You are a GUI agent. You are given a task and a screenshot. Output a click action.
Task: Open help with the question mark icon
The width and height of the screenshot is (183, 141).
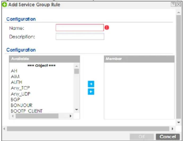click(173, 4)
